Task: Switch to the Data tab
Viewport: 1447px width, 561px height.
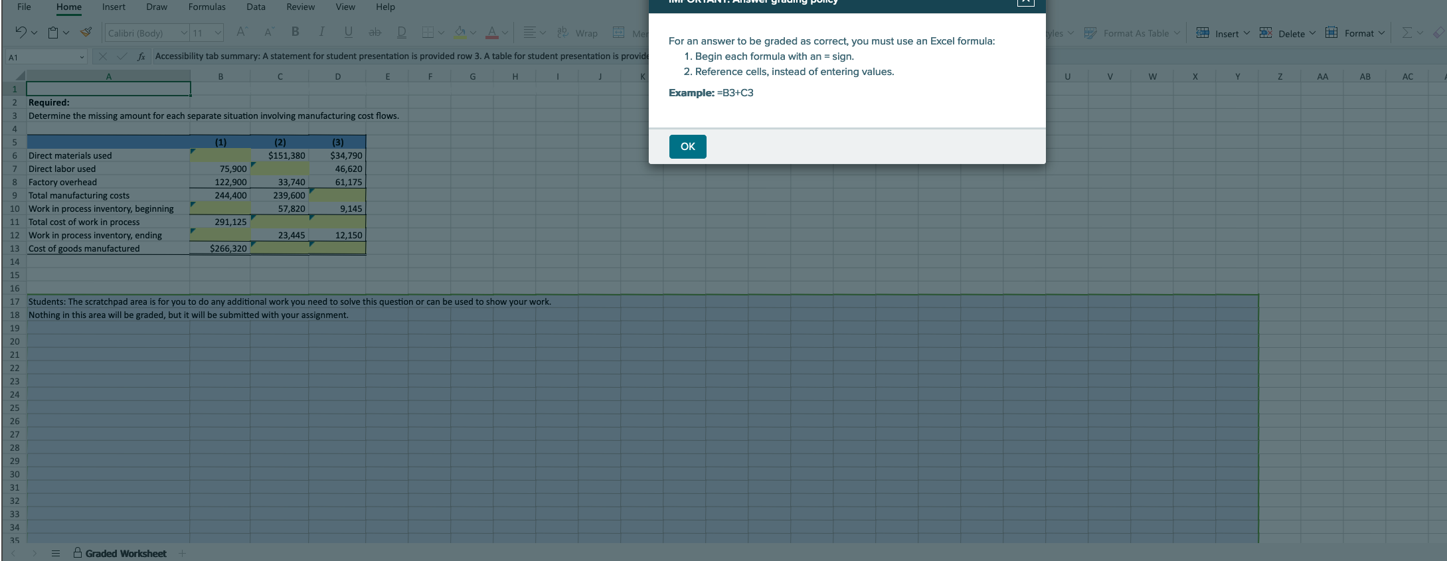Action: click(x=256, y=7)
